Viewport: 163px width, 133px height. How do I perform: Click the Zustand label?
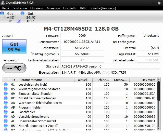pyautogui.click(x=7, y=36)
